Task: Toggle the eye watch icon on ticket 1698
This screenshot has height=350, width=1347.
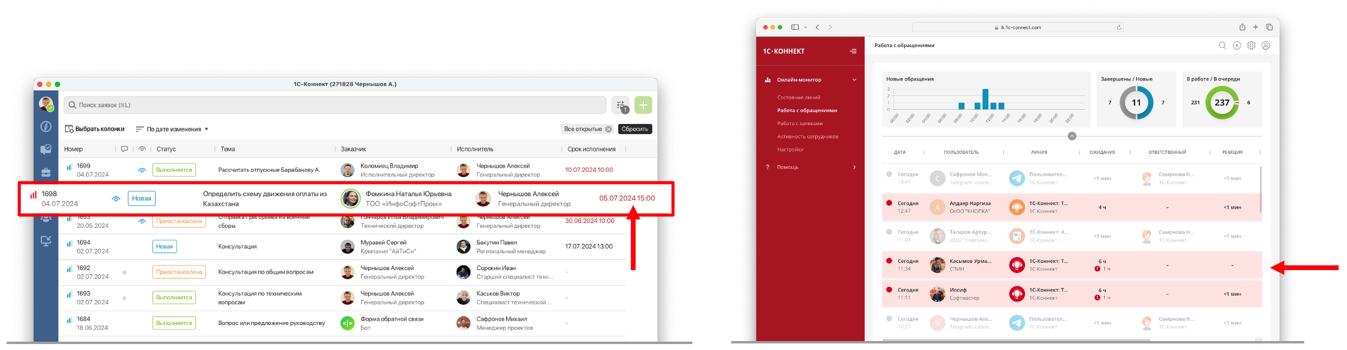Action: [x=116, y=199]
